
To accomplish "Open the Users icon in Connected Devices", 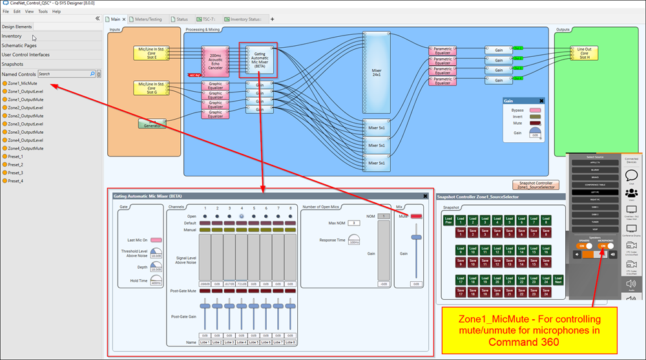I will pos(631,195).
